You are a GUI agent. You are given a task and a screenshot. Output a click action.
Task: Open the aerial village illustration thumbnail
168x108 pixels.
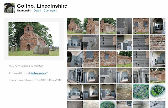(141, 92)
